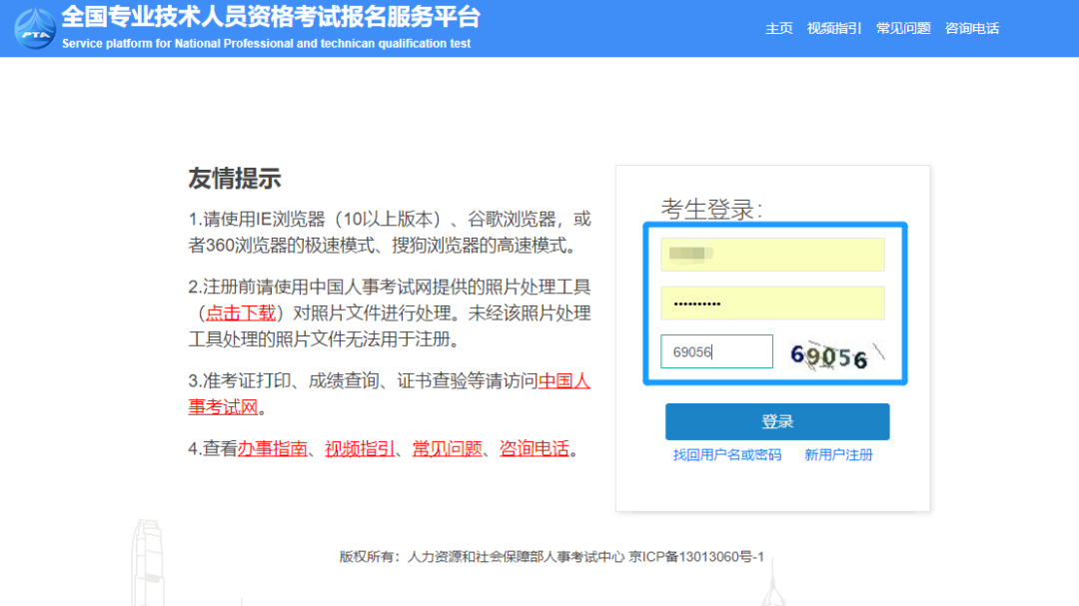Click the 登录 button to log in
Image resolution: width=1079 pixels, height=606 pixels.
777,421
